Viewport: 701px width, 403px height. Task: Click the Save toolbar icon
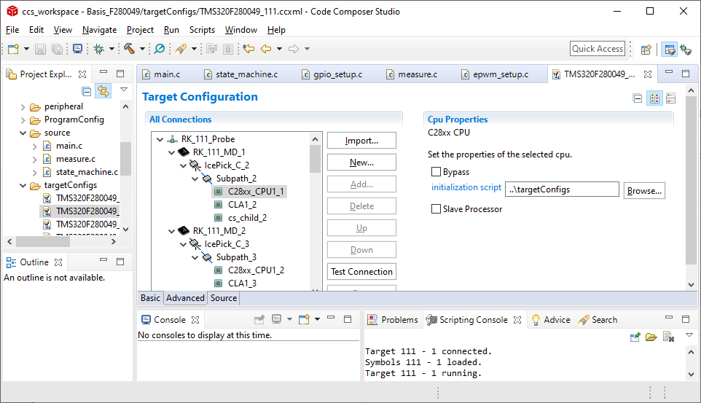(x=40, y=49)
